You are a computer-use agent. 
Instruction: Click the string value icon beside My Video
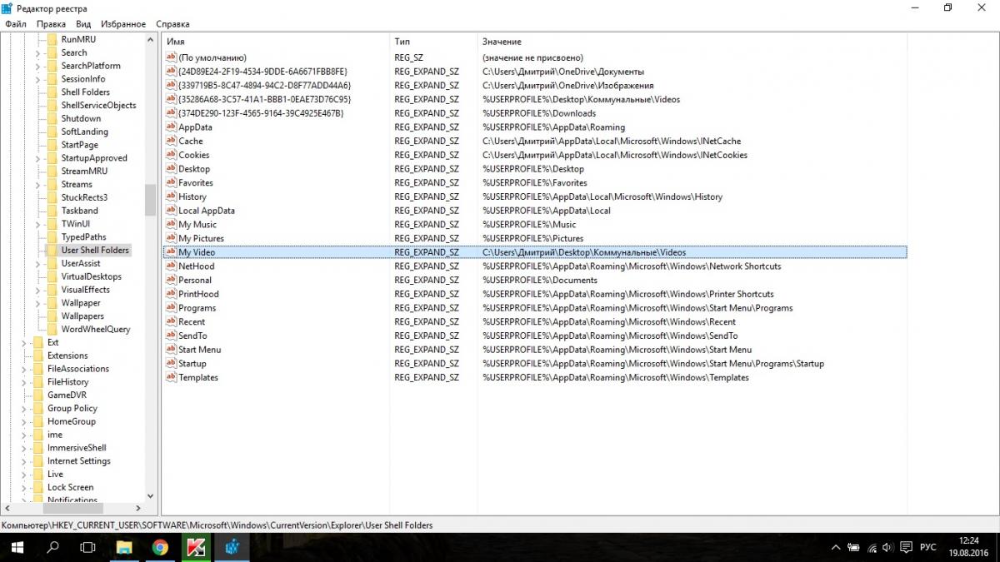(171, 252)
